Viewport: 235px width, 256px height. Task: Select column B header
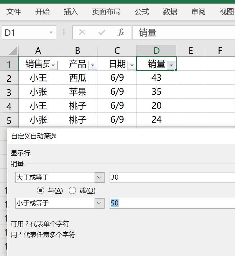78,51
